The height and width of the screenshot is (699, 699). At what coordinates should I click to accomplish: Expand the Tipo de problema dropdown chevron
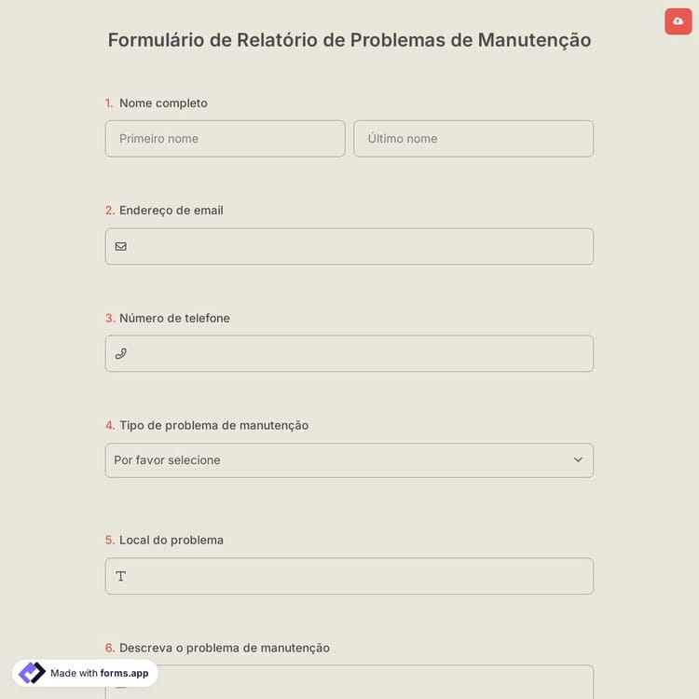(x=578, y=460)
